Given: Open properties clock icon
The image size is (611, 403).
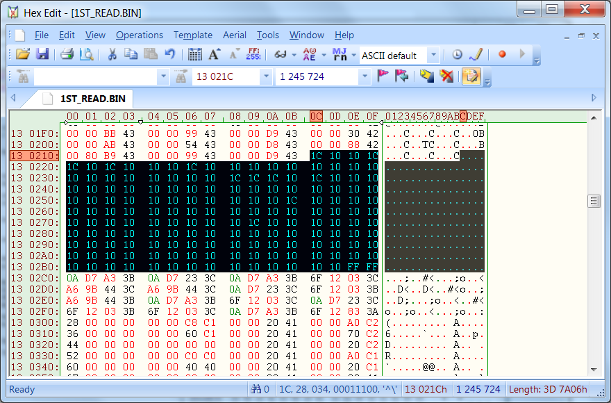Looking at the screenshot, I should click(x=457, y=54).
